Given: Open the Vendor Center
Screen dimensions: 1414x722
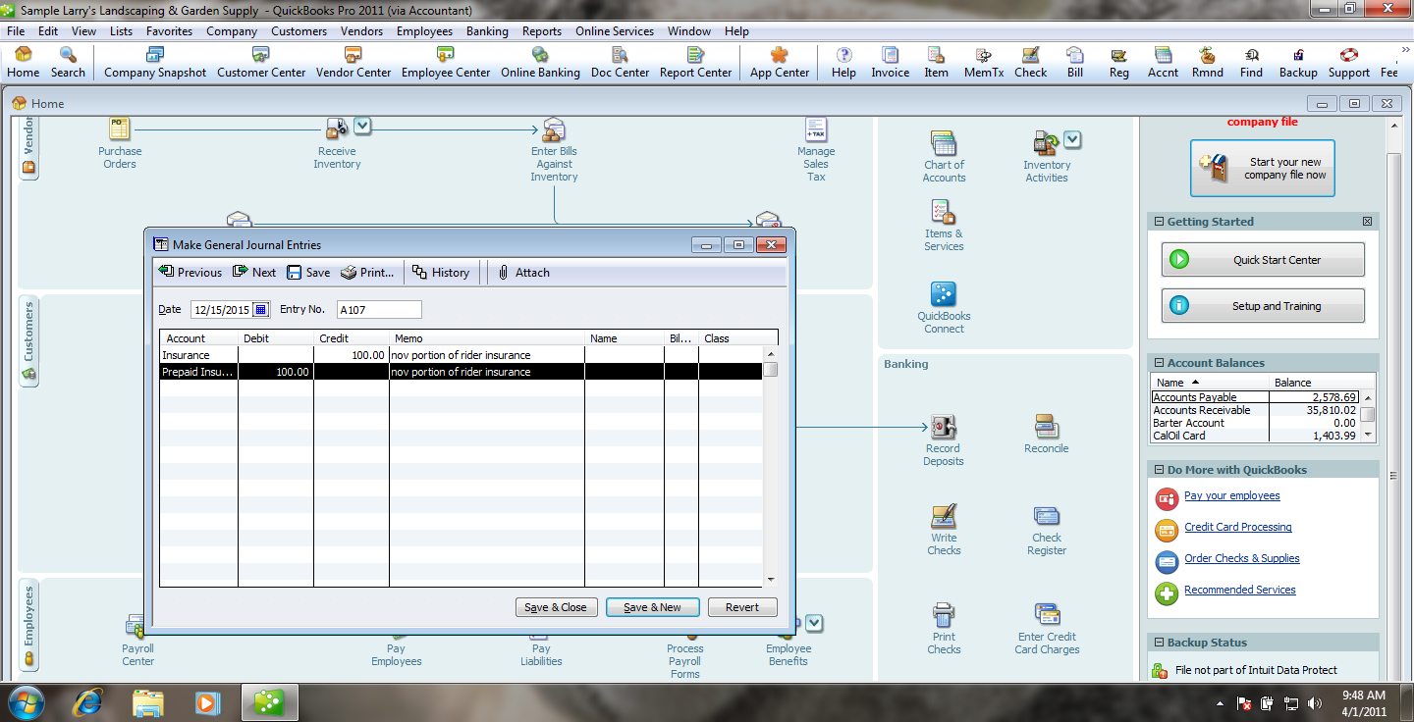Looking at the screenshot, I should (353, 62).
